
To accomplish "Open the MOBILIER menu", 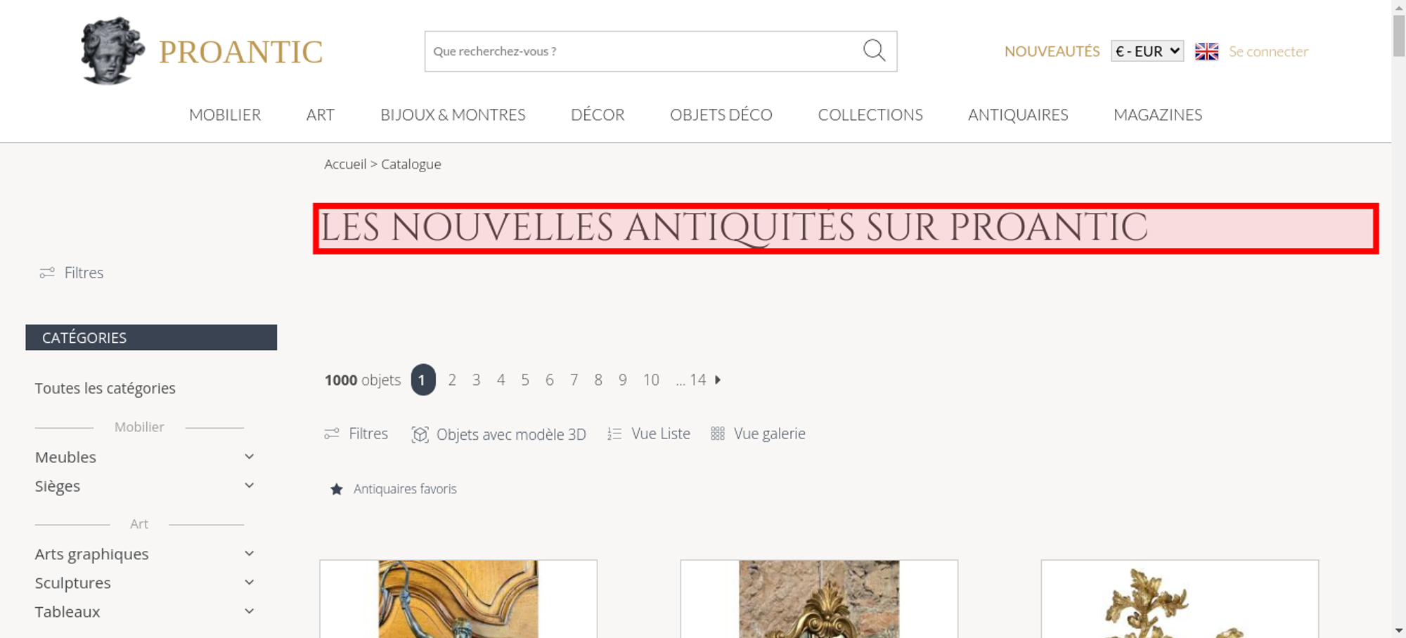I will click(x=225, y=115).
